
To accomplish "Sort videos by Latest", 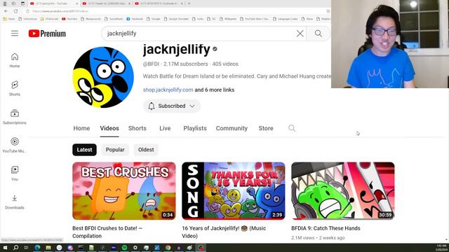I will 84,150.
